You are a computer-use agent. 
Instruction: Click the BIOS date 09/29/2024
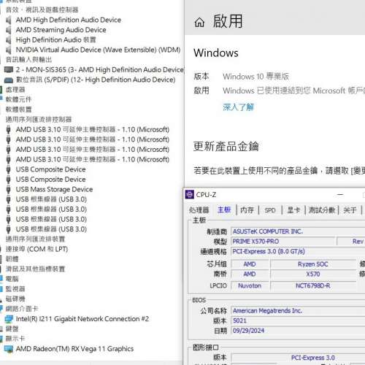[298, 331]
